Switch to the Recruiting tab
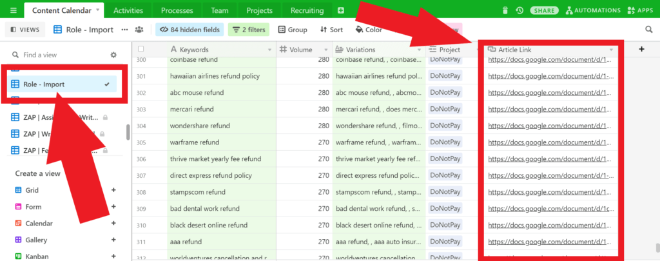 click(x=307, y=10)
